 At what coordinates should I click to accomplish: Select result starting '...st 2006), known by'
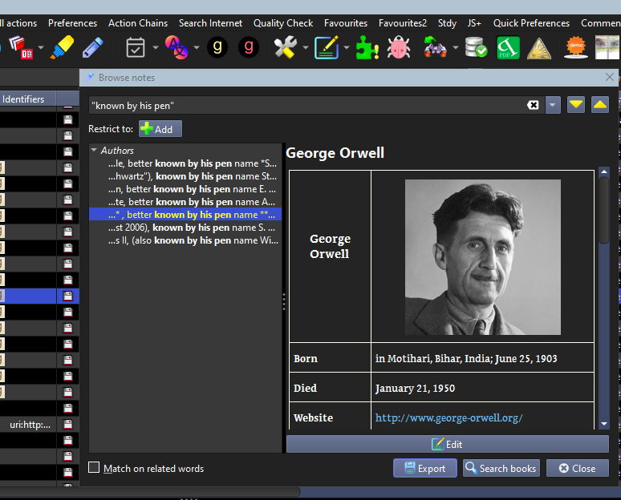point(193,228)
